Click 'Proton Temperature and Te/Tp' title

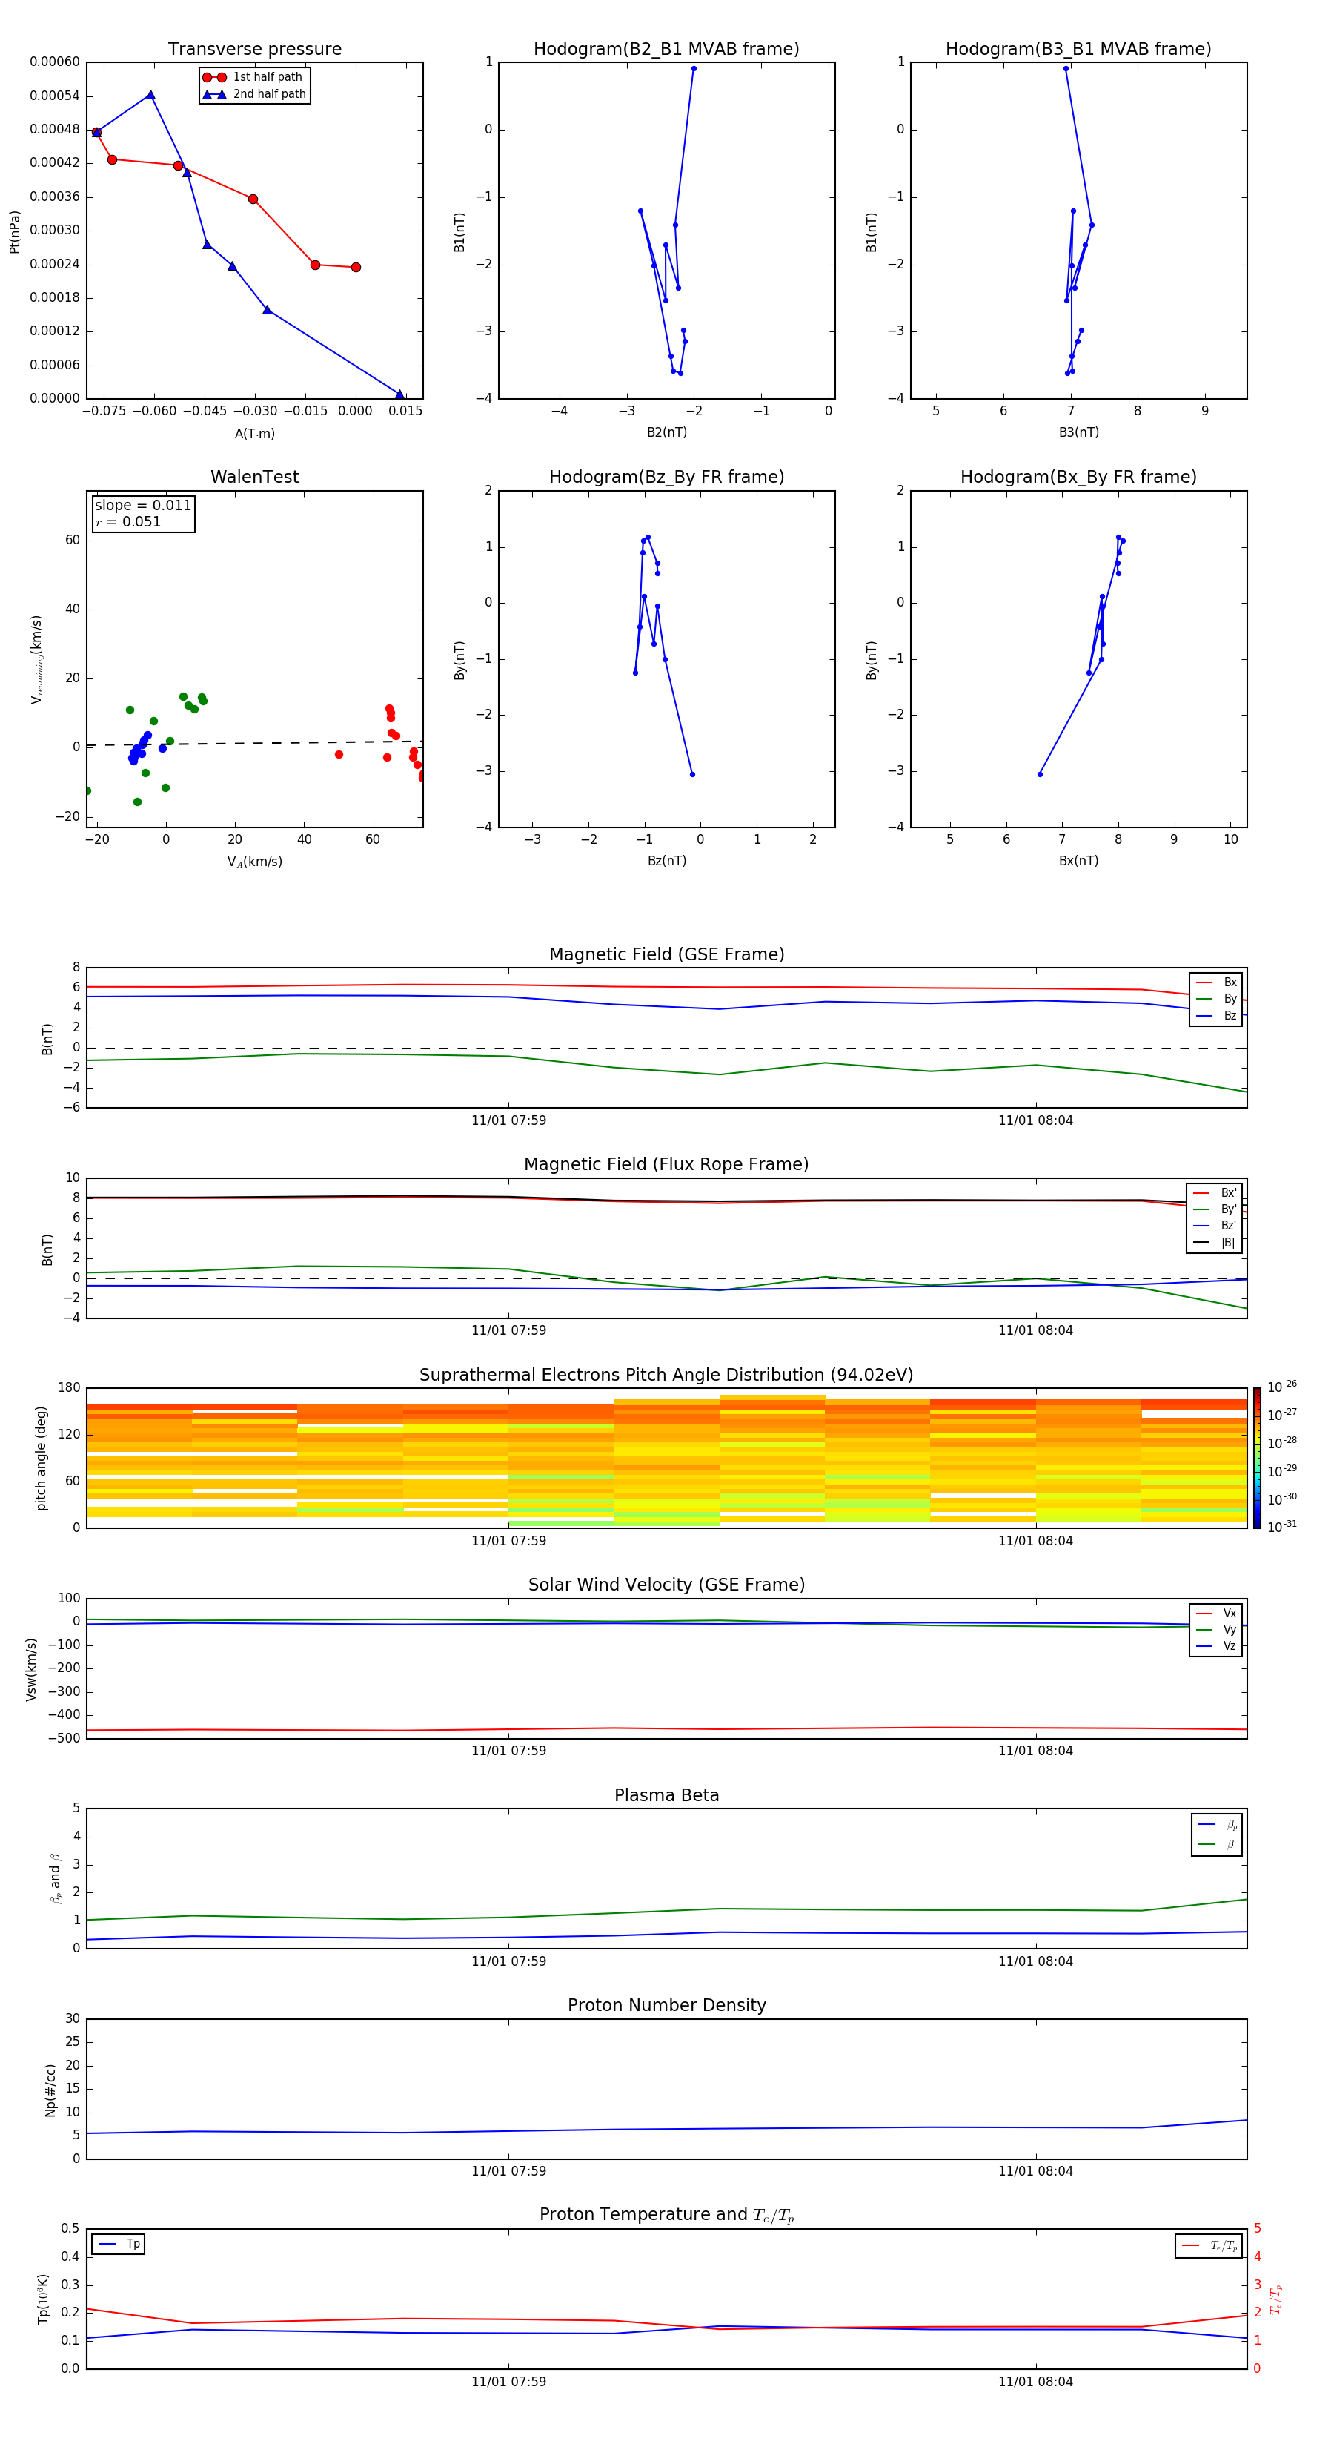click(666, 2215)
